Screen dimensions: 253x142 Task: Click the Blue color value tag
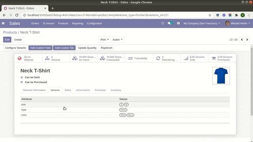coord(130,115)
